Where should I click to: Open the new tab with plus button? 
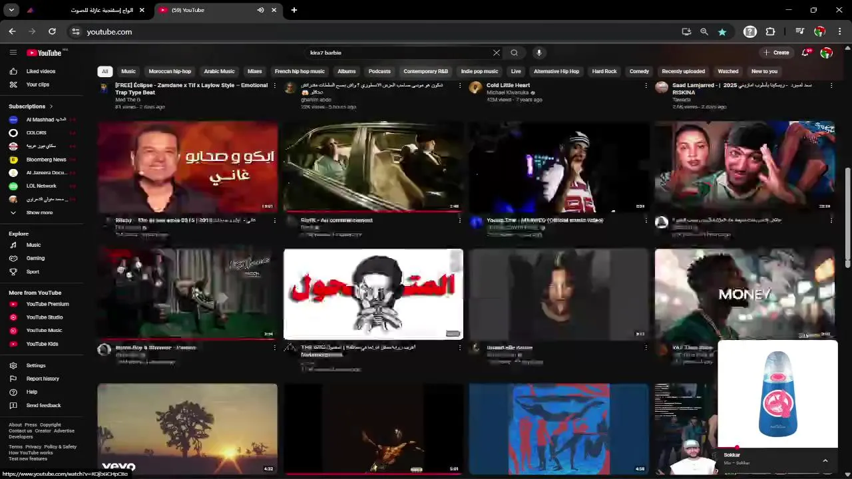[294, 10]
